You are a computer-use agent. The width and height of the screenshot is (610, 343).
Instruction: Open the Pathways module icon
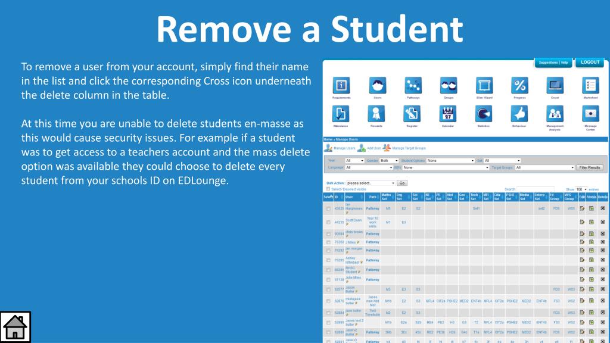(x=413, y=85)
